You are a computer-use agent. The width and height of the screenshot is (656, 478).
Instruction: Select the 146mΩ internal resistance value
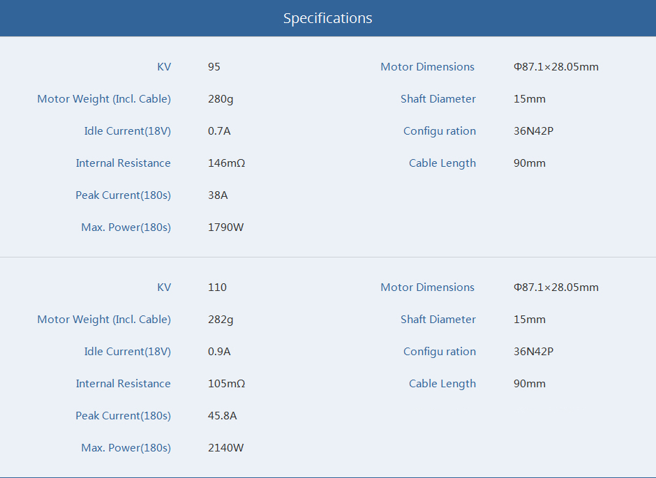click(x=226, y=163)
